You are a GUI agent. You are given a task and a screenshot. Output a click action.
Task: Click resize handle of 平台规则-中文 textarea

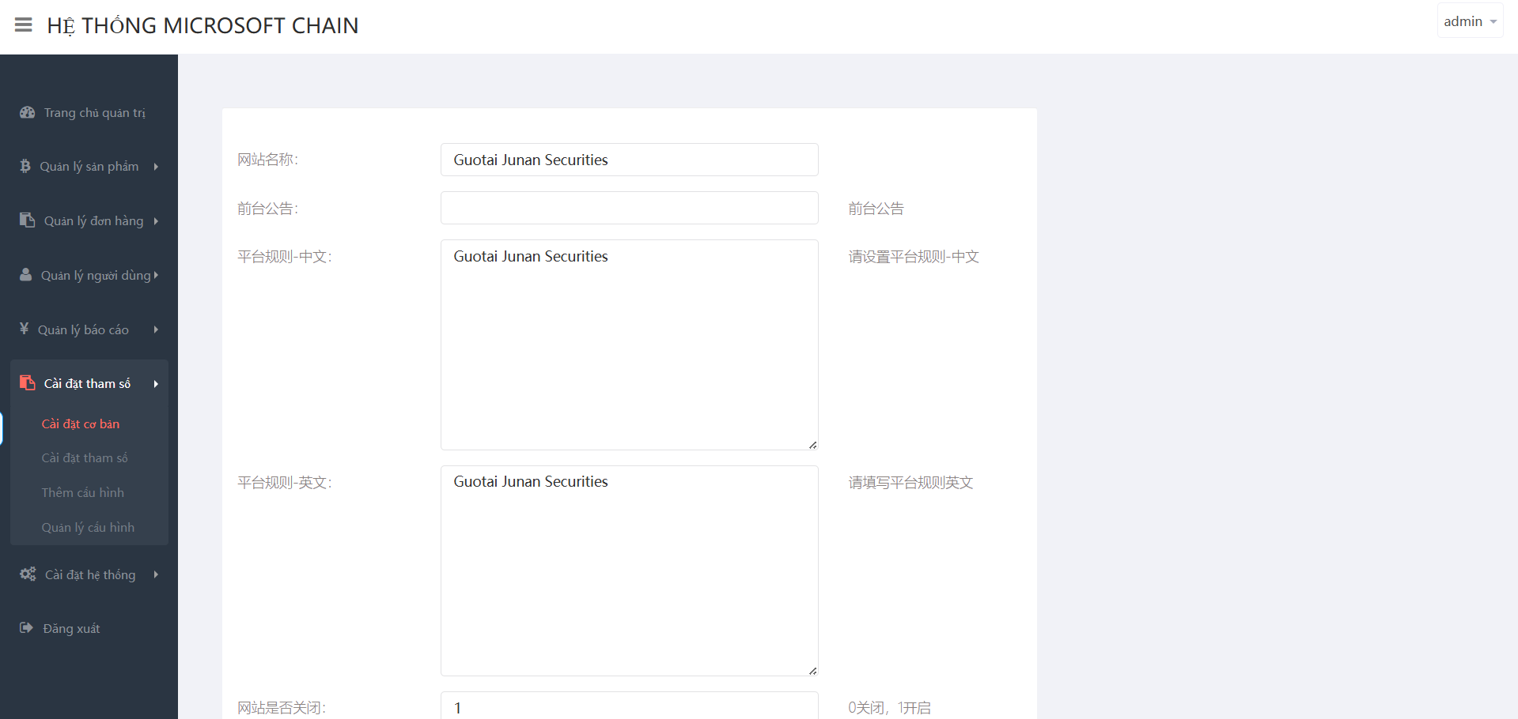812,445
